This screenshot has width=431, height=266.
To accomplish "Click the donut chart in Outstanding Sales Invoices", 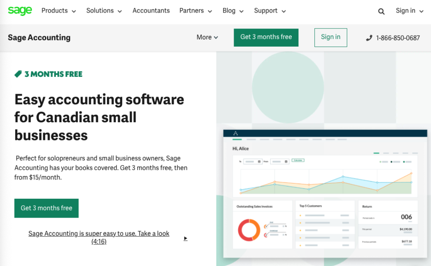I will [x=249, y=230].
